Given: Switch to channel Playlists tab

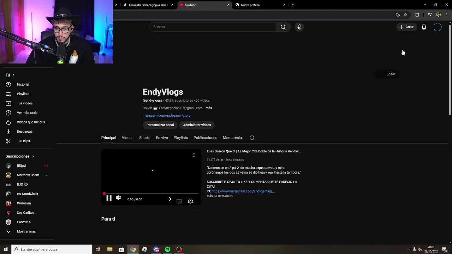Looking at the screenshot, I should click(x=181, y=138).
